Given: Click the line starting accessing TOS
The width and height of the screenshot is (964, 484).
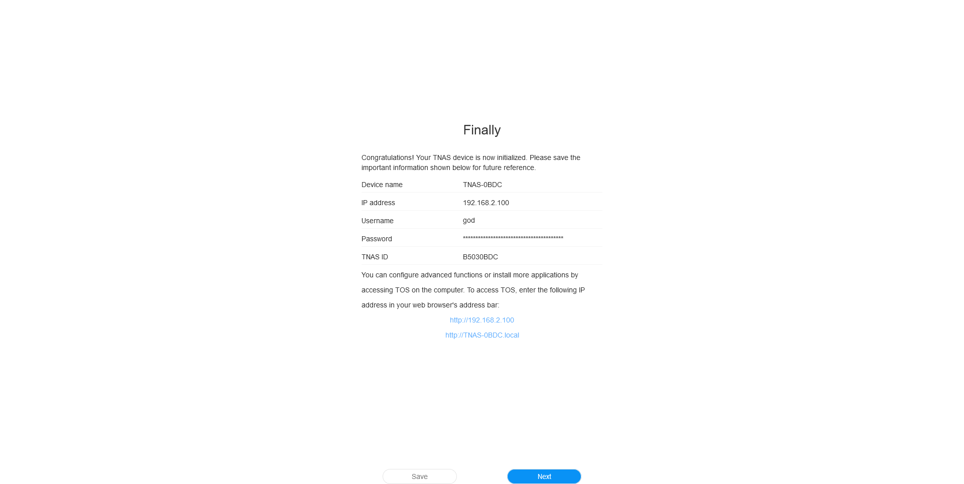Looking at the screenshot, I should (473, 290).
